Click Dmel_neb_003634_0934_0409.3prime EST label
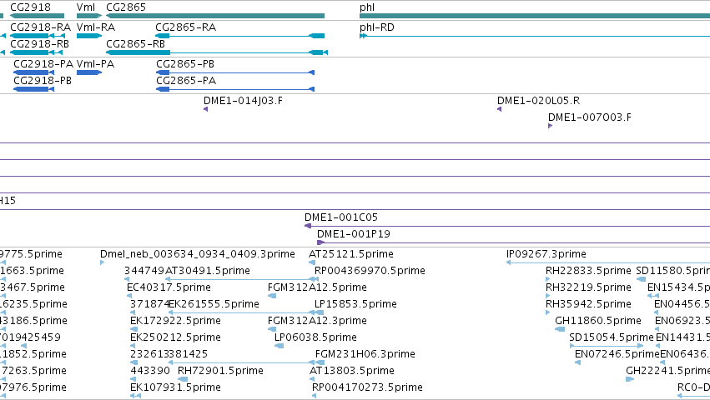The height and width of the screenshot is (400, 710). [x=198, y=254]
